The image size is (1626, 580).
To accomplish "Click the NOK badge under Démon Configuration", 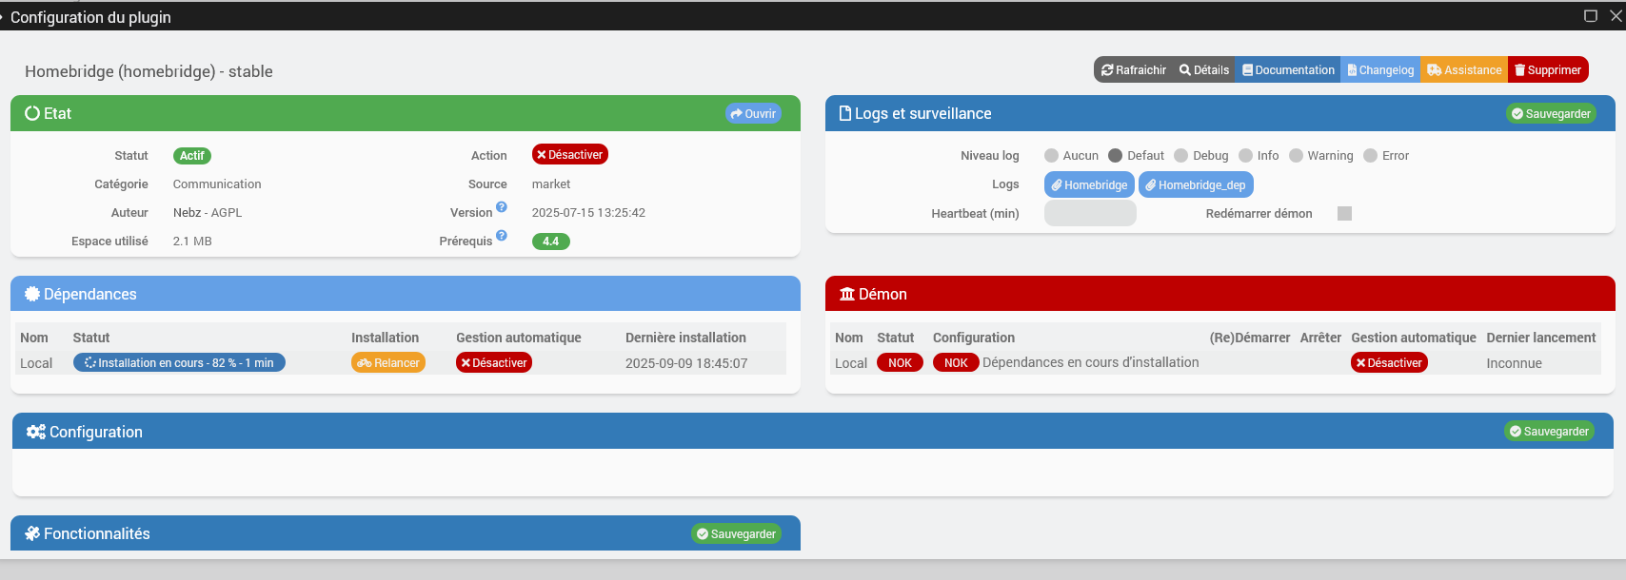I will tap(956, 363).
